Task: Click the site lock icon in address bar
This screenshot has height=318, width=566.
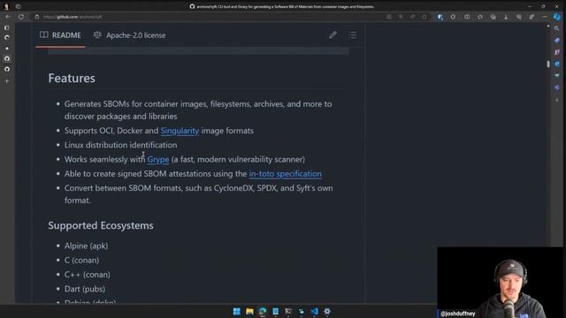Action: pos(37,17)
